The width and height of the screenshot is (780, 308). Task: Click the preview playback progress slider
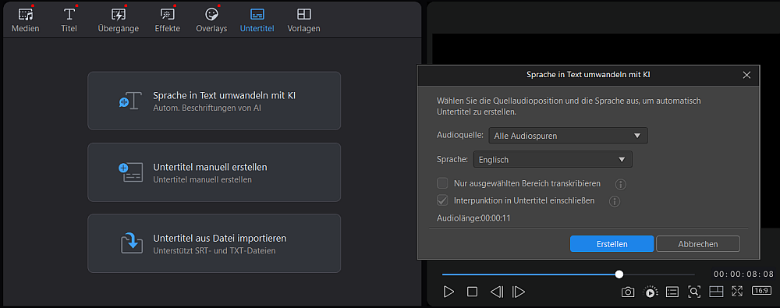(568, 274)
